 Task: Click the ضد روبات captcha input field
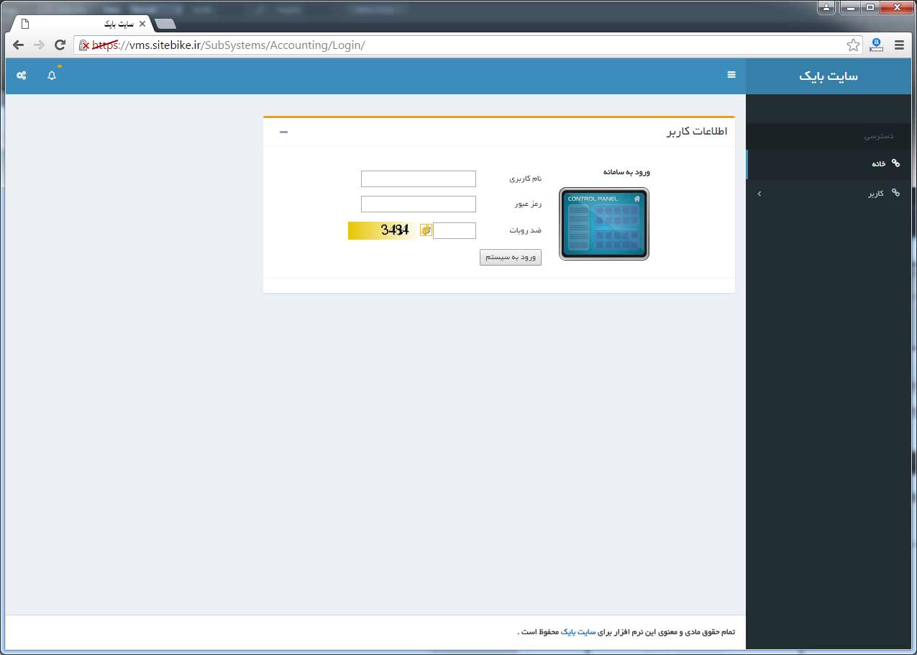[x=455, y=230]
